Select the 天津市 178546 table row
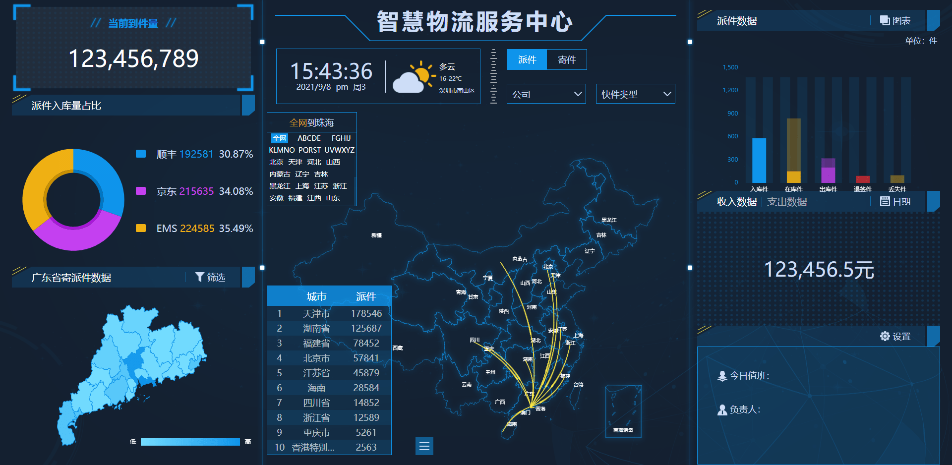 [x=329, y=314]
